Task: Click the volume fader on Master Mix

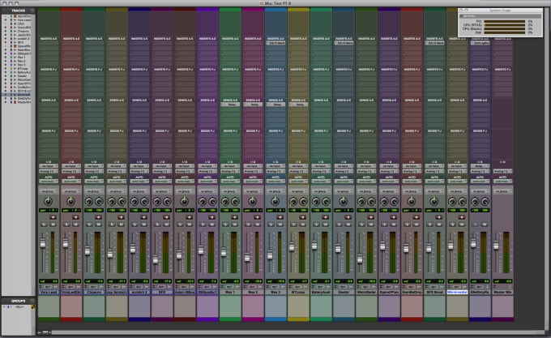Action: (496, 246)
